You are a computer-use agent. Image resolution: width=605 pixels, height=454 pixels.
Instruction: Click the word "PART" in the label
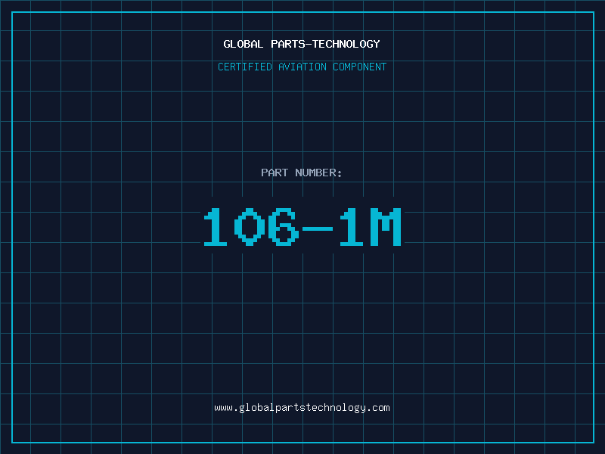[x=274, y=173]
